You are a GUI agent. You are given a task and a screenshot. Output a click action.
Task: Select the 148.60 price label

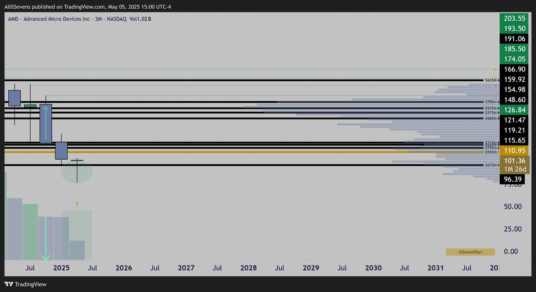click(x=514, y=100)
